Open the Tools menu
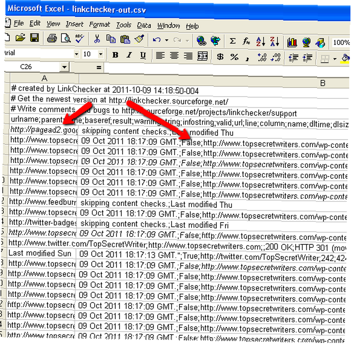 [x=124, y=25]
